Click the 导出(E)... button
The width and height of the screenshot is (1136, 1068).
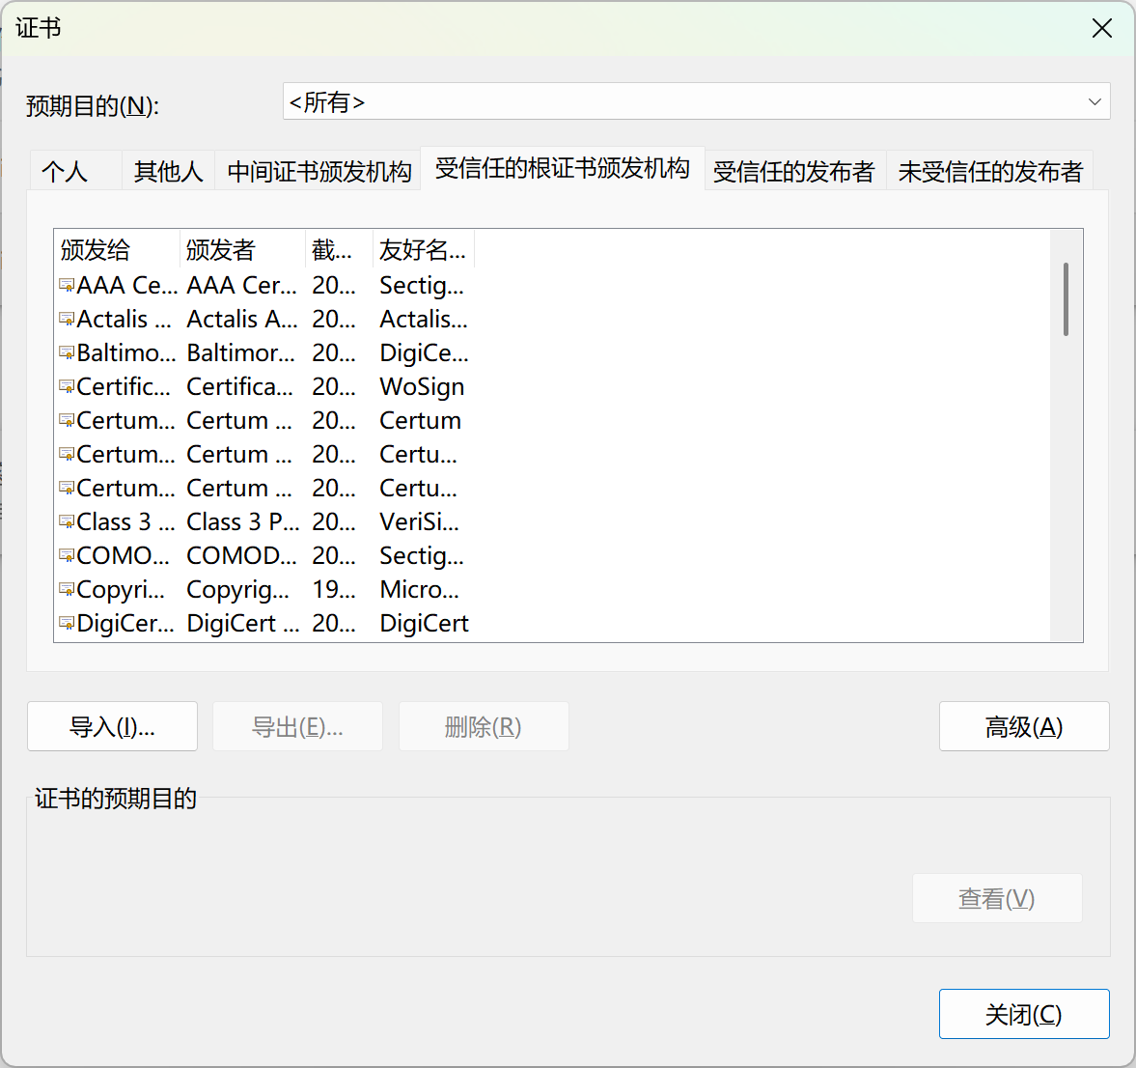[x=297, y=726]
